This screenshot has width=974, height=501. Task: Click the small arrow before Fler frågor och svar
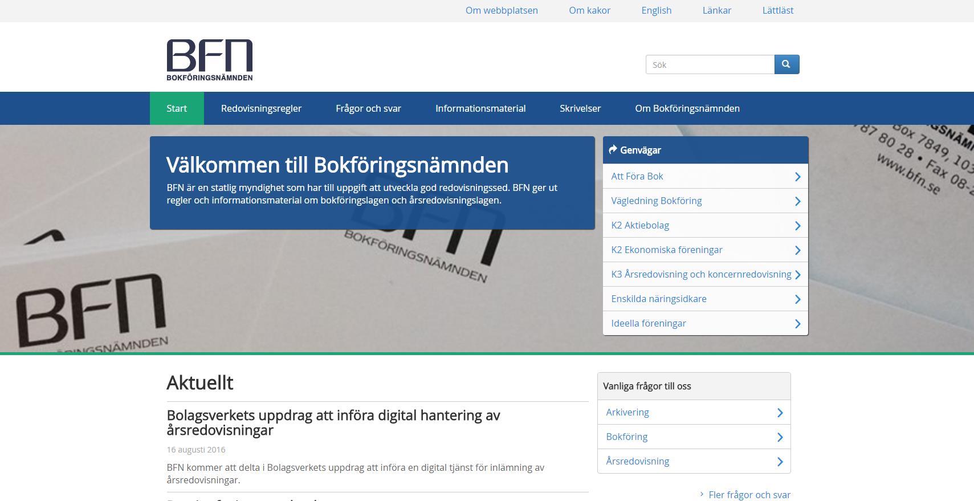[702, 494]
